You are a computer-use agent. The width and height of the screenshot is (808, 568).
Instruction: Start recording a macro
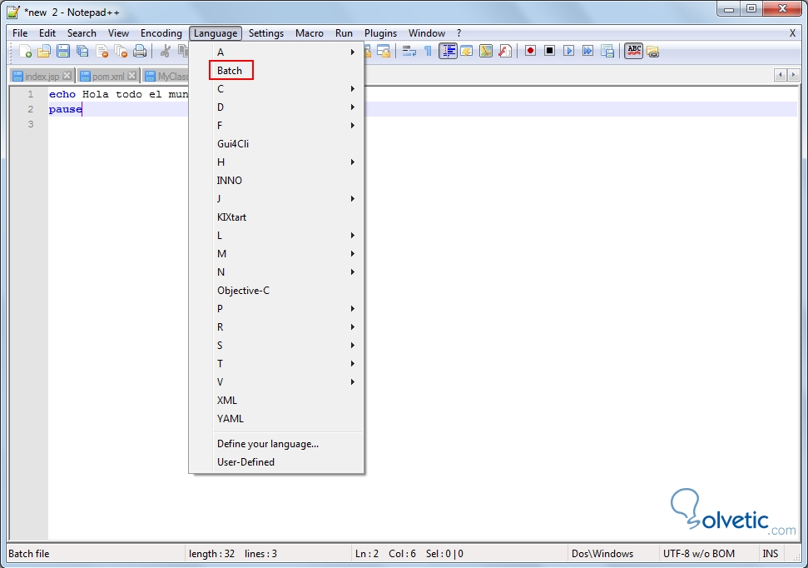pyautogui.click(x=530, y=51)
